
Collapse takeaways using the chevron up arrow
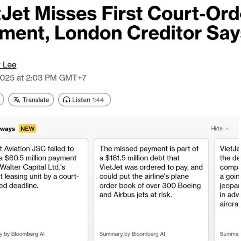(227, 129)
